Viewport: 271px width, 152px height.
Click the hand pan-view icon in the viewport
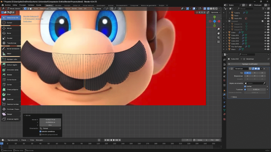click(218, 33)
